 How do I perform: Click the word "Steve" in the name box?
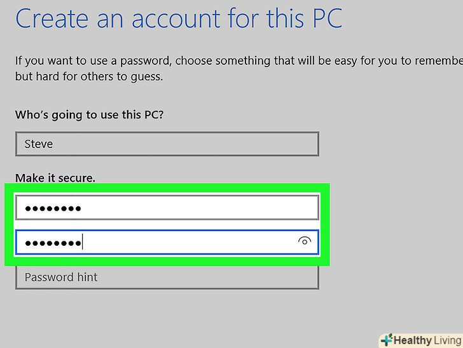click(39, 144)
